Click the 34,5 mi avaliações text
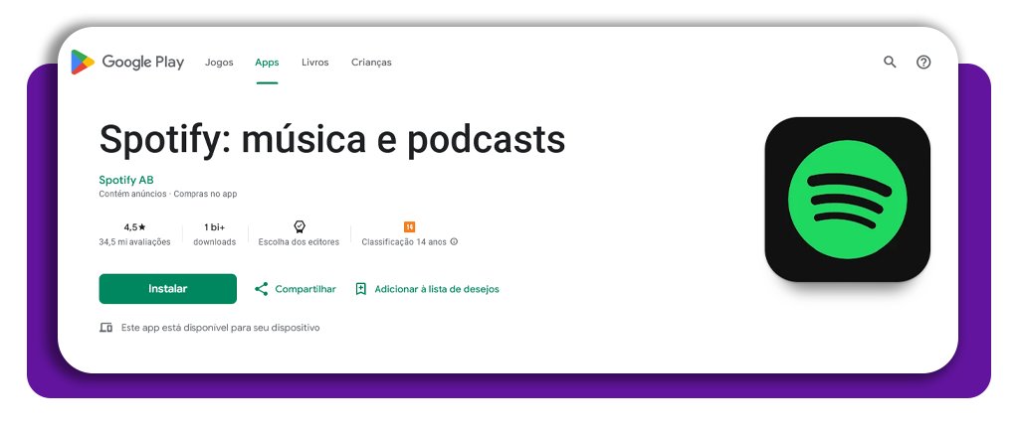The width and height of the screenshot is (1019, 430). click(134, 242)
